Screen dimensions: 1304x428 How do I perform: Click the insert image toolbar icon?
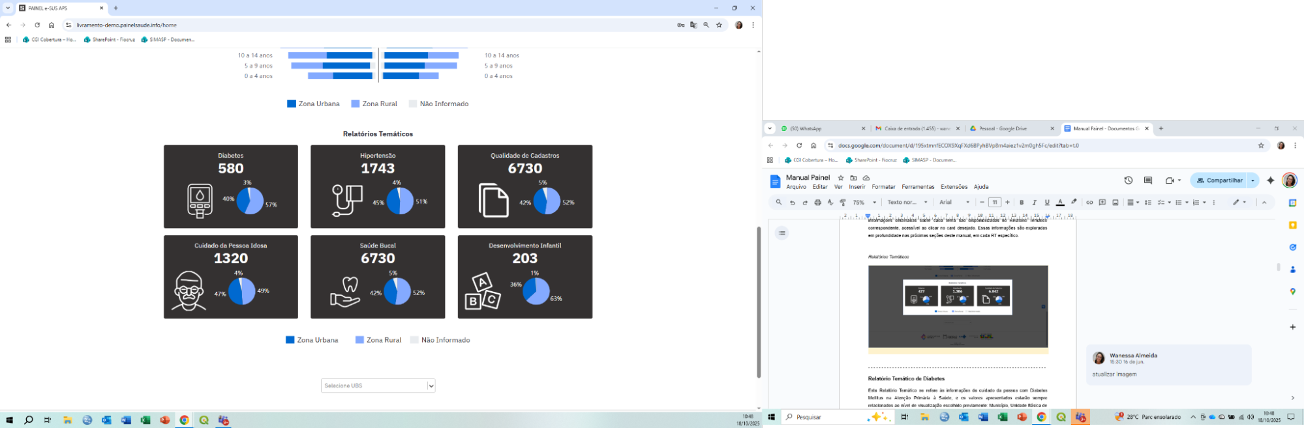(x=1115, y=203)
